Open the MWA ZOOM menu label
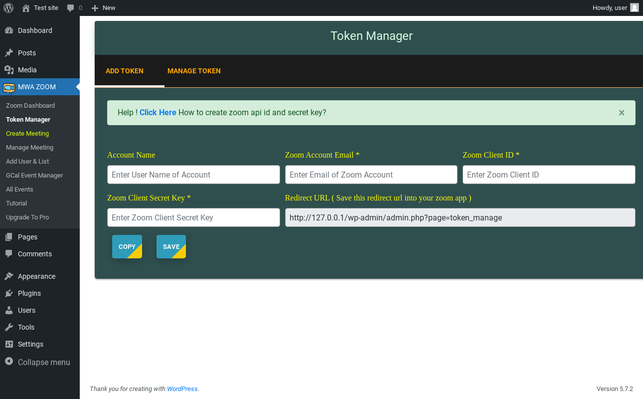This screenshot has height=399, width=643. 37,87
